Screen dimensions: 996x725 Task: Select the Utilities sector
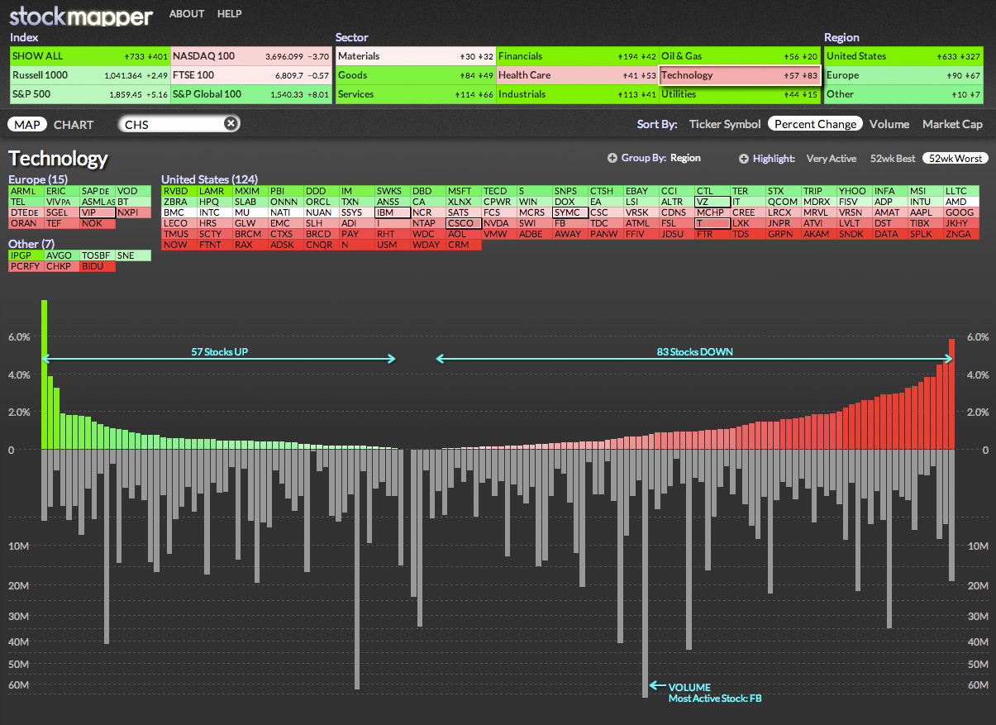[740, 94]
